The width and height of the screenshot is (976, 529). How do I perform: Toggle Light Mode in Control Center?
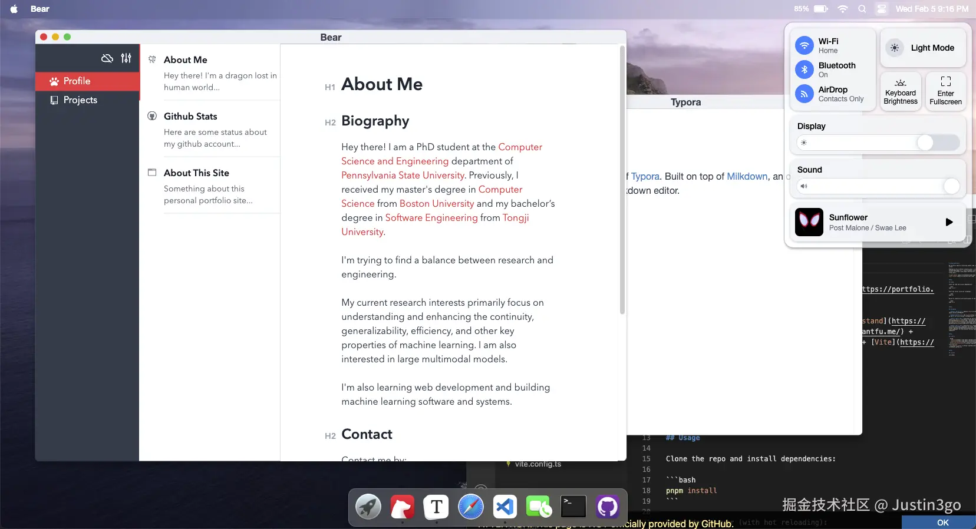pyautogui.click(x=923, y=48)
